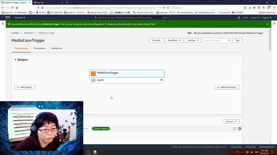Open the Central region dropdown
Viewport: 277px width, 155px height.
point(255,18)
